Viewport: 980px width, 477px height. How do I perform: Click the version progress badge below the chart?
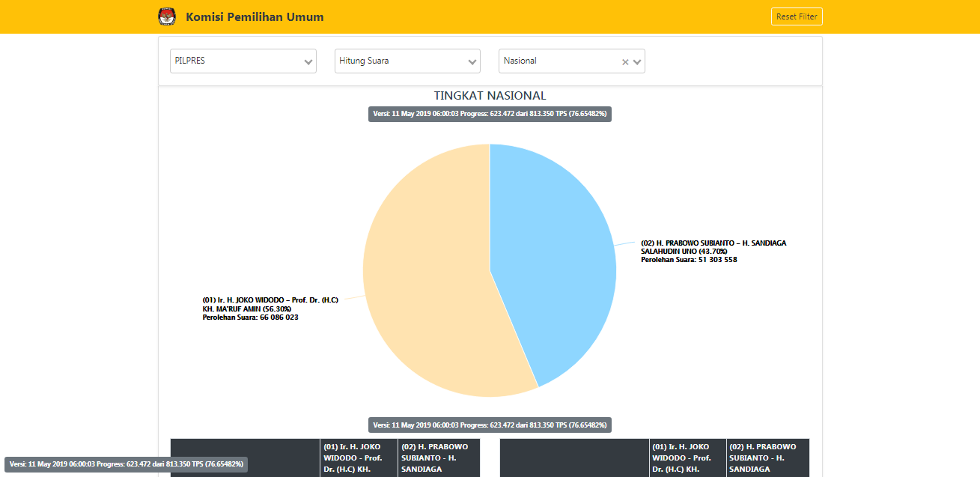click(490, 425)
